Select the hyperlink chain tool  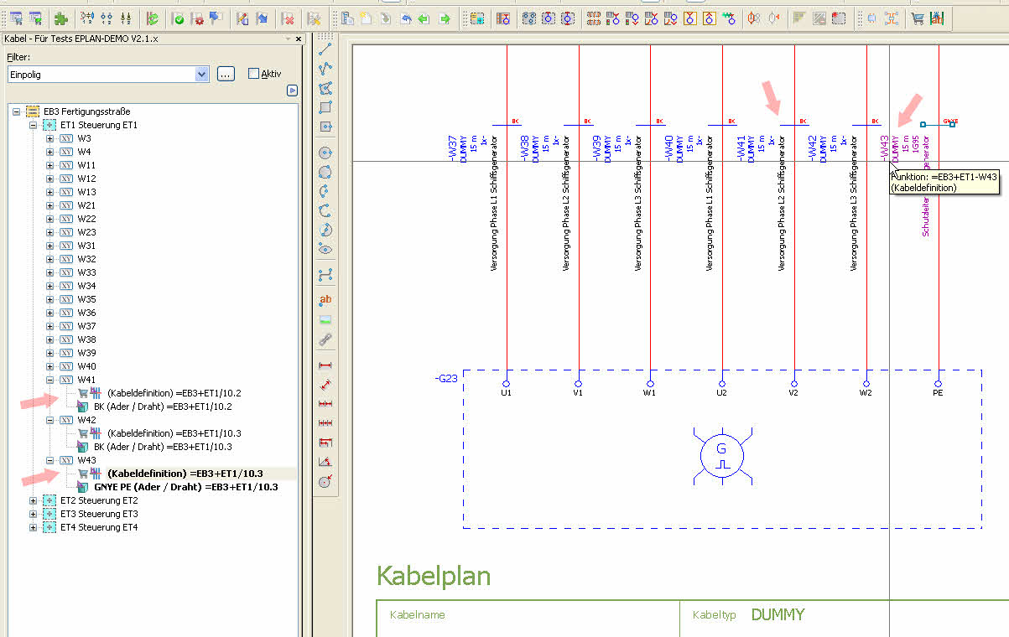pos(325,339)
